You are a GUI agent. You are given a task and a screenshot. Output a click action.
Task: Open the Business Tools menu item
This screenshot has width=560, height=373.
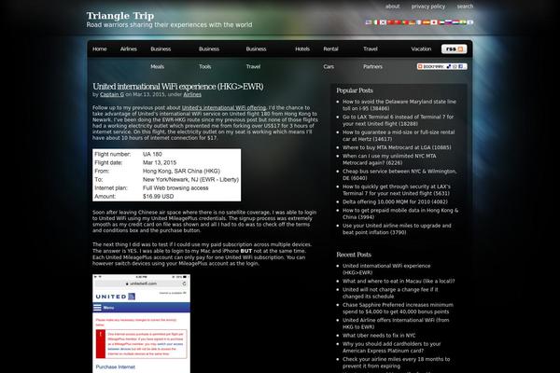tap(208, 58)
